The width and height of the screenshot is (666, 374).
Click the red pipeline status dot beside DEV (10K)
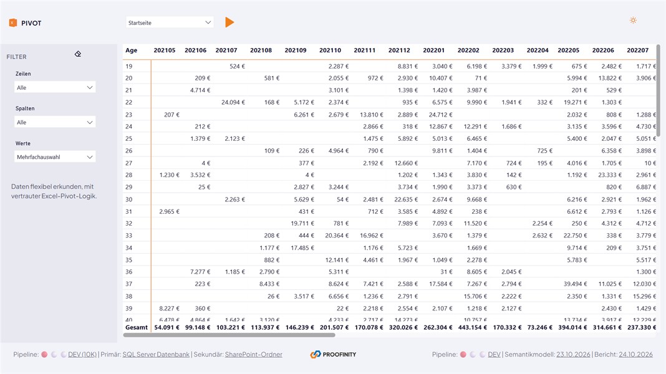[x=45, y=355]
